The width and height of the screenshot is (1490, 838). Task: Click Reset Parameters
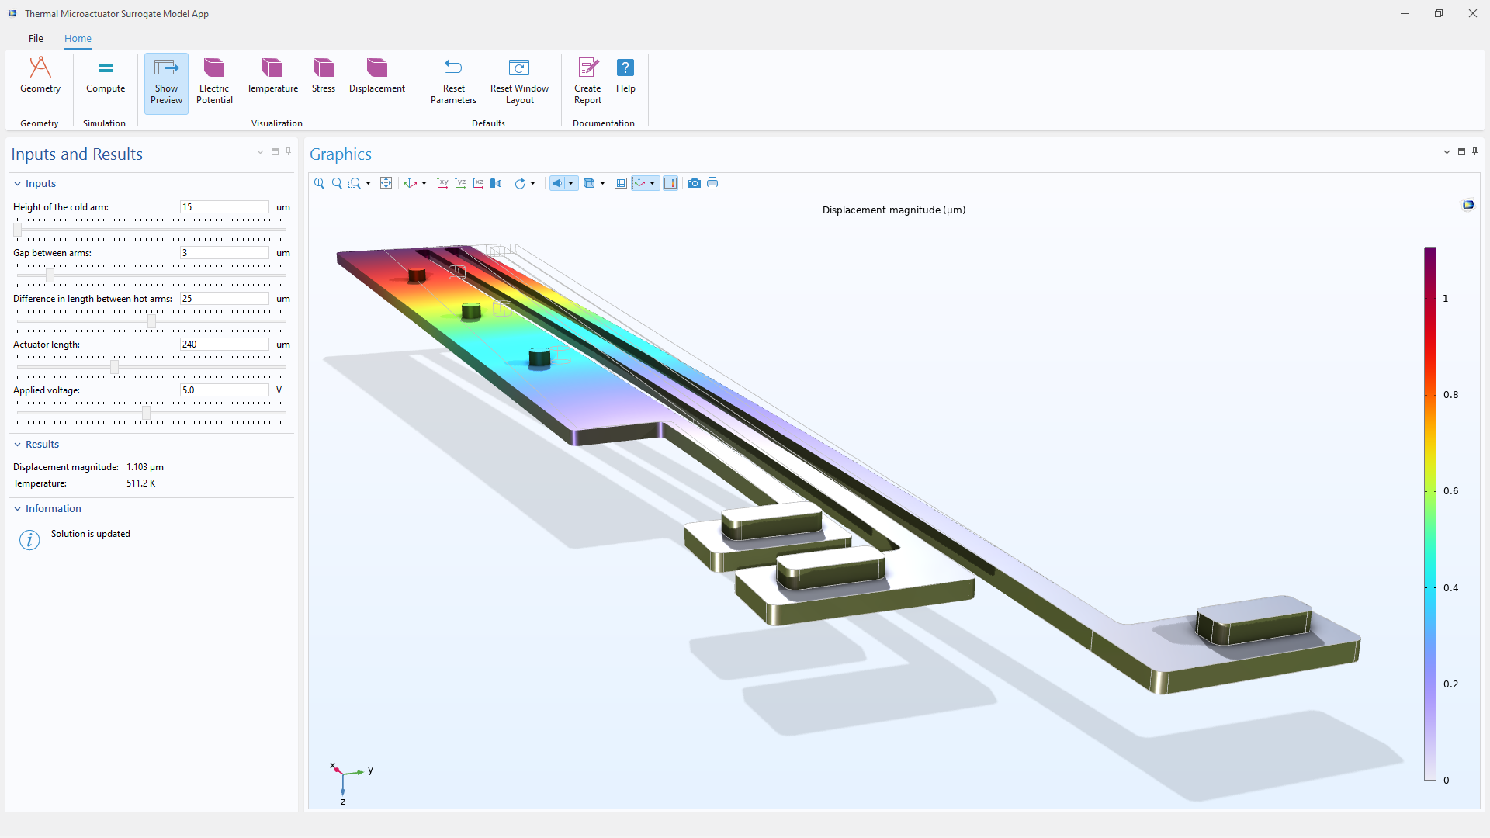(453, 81)
